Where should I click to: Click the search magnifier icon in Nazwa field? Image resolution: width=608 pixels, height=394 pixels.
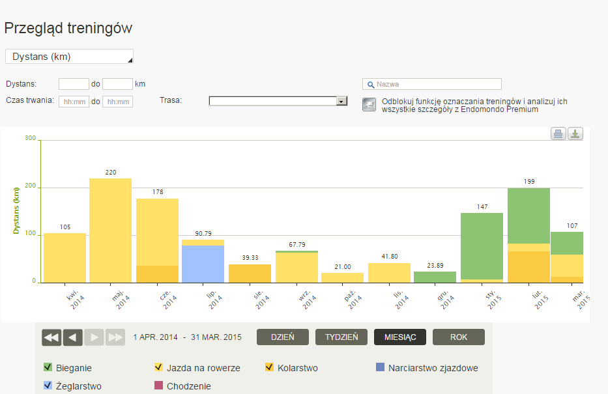[370, 85]
